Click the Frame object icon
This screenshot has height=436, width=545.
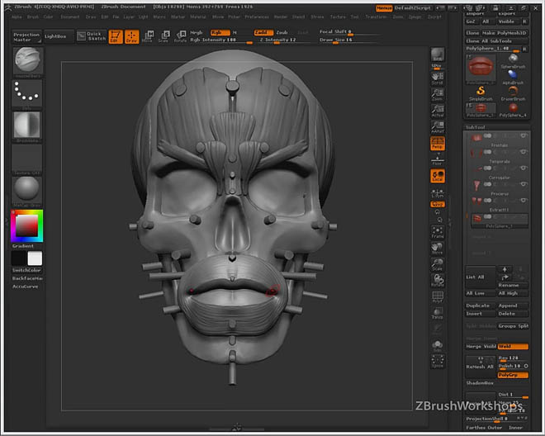(438, 231)
